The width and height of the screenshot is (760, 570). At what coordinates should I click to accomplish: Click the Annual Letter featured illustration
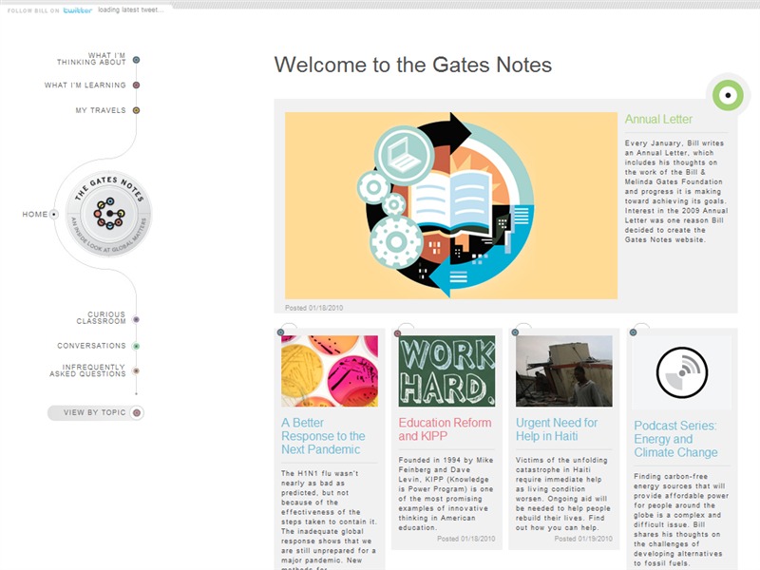pyautogui.click(x=451, y=205)
